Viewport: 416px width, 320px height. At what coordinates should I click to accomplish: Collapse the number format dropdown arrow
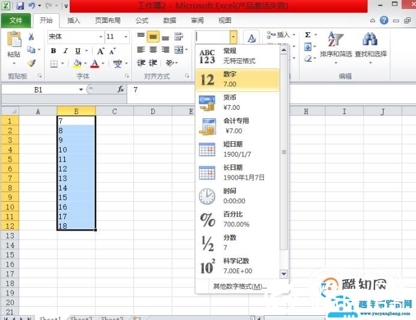pos(233,37)
